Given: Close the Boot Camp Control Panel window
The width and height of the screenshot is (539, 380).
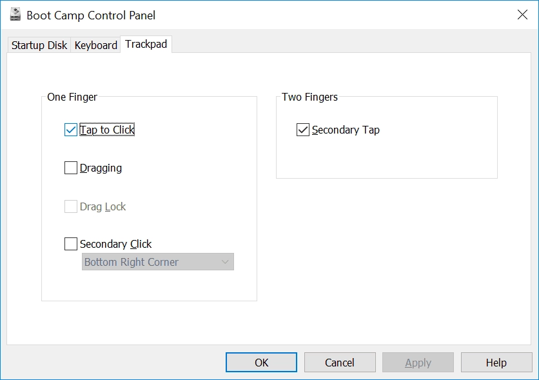Looking at the screenshot, I should (522, 15).
